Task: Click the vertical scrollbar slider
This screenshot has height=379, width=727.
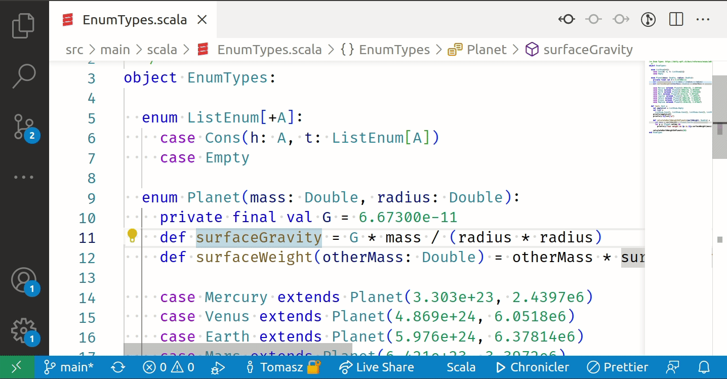Action: pos(719,118)
